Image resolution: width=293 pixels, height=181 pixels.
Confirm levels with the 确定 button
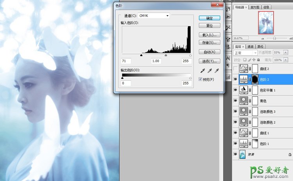pyautogui.click(x=209, y=18)
